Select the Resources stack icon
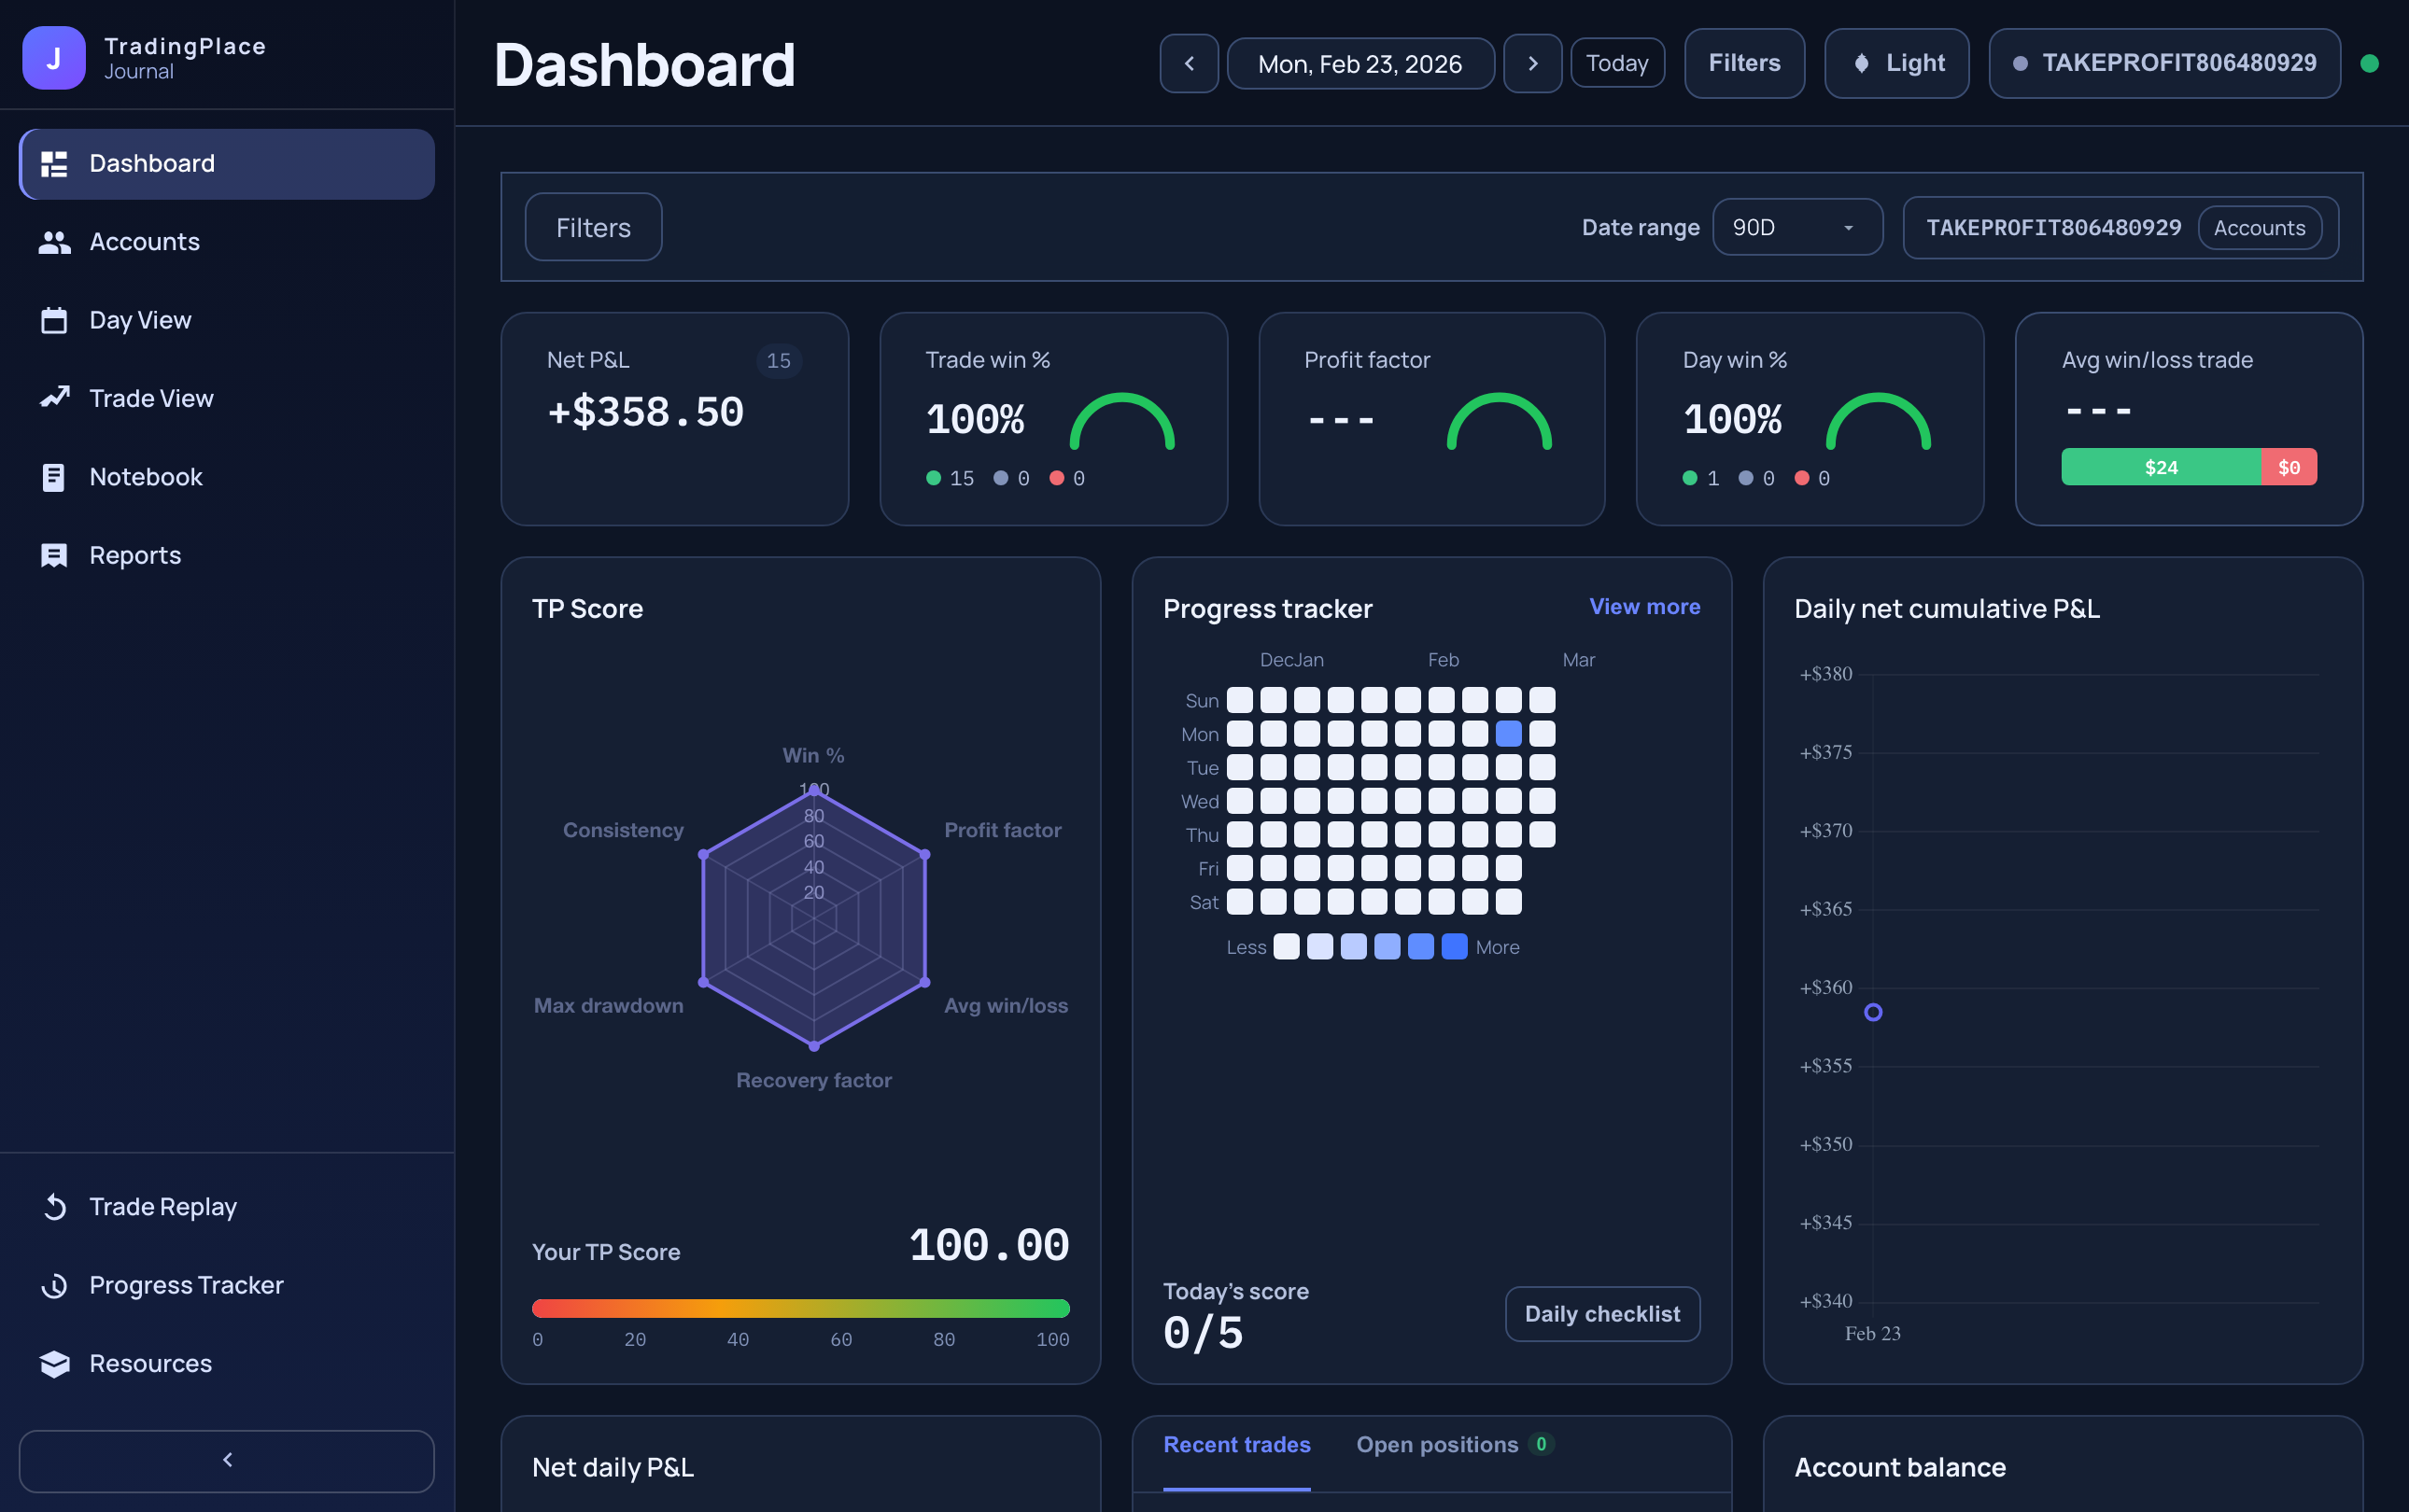 (54, 1363)
